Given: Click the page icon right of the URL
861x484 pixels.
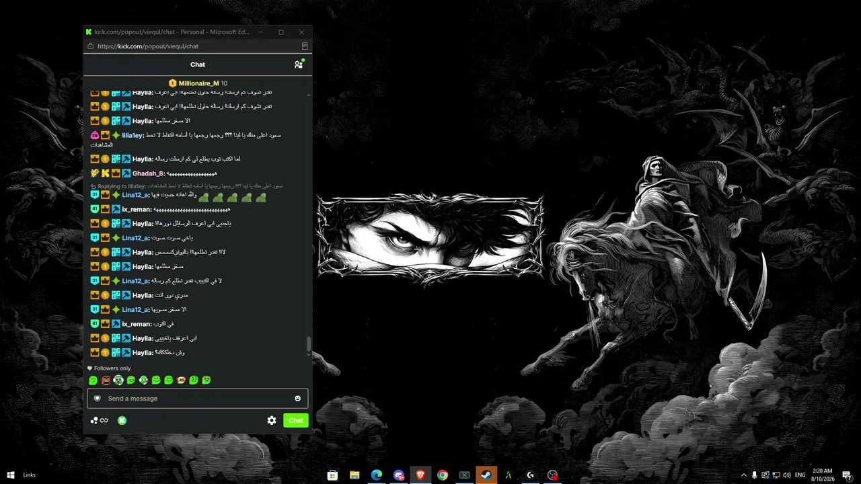Looking at the screenshot, I should pos(305,46).
